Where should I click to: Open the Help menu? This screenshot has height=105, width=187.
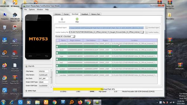click(47, 10)
